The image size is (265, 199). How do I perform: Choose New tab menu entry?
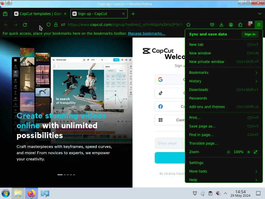click(224, 45)
